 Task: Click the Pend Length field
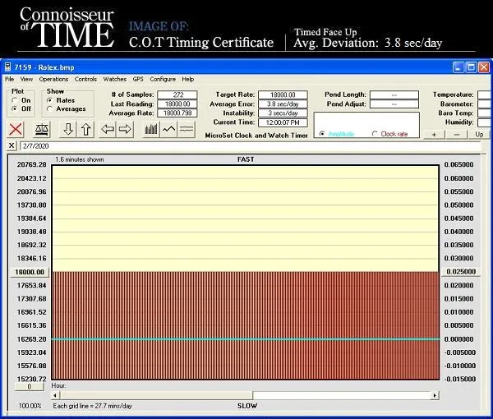pyautogui.click(x=394, y=94)
